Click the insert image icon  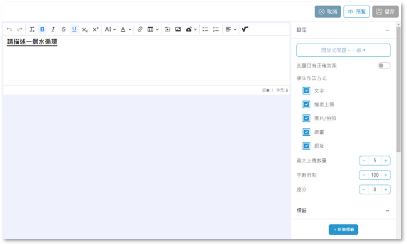pos(178,29)
